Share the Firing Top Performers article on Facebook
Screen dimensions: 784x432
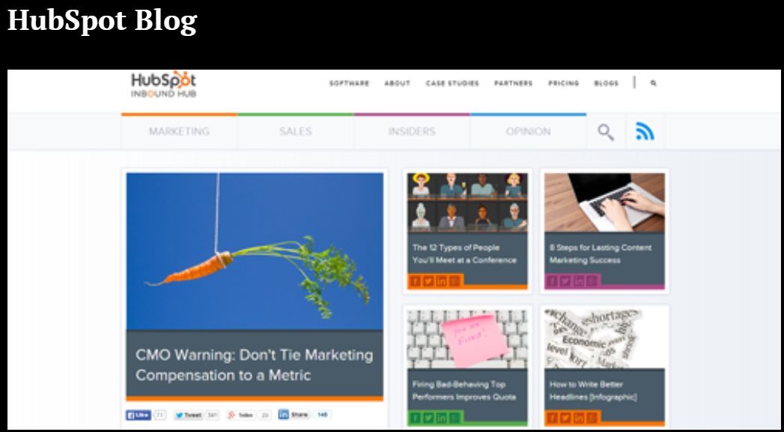tap(415, 418)
